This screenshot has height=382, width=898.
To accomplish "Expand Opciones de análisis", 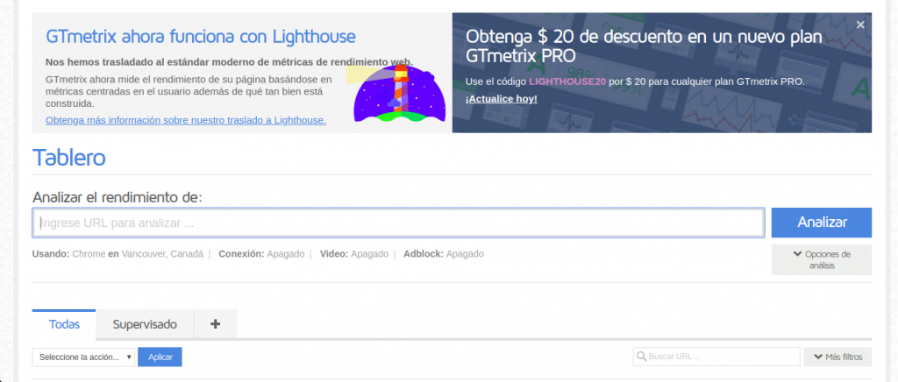I will pyautogui.click(x=821, y=259).
